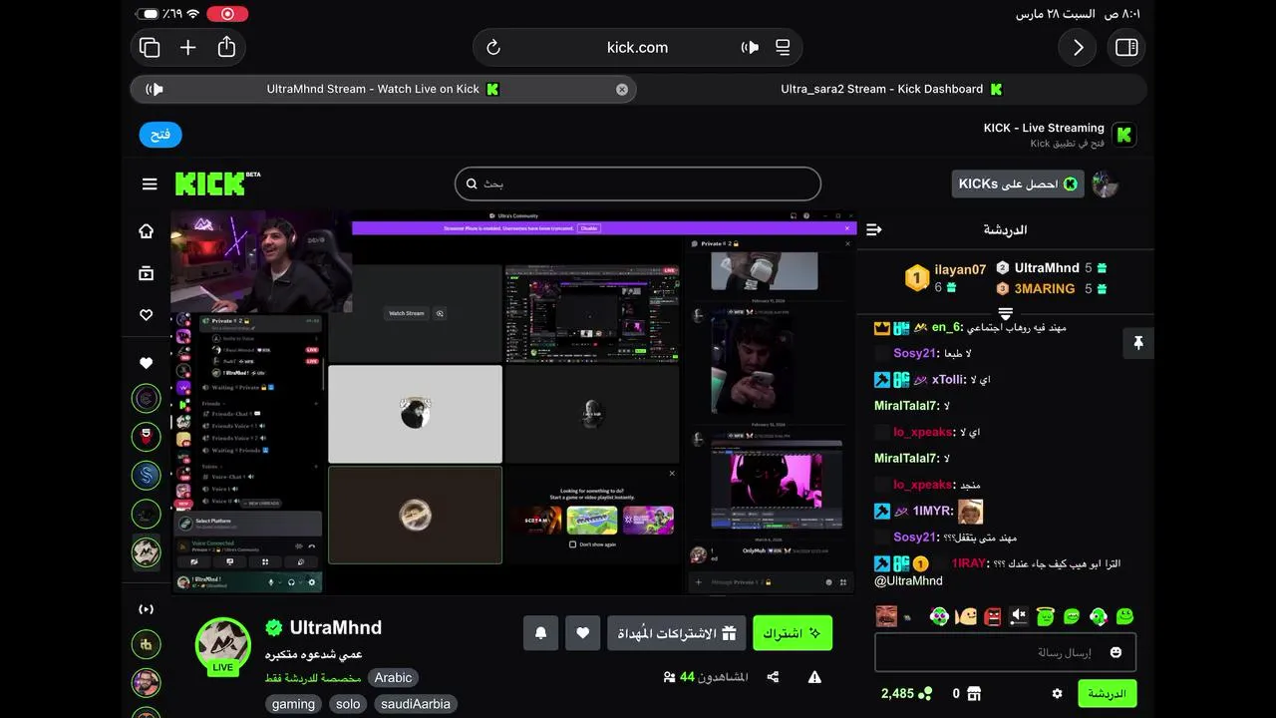Viewport: 1276px width, 718px height.
Task: Tap the blue فتح open-app button
Action: click(160, 135)
